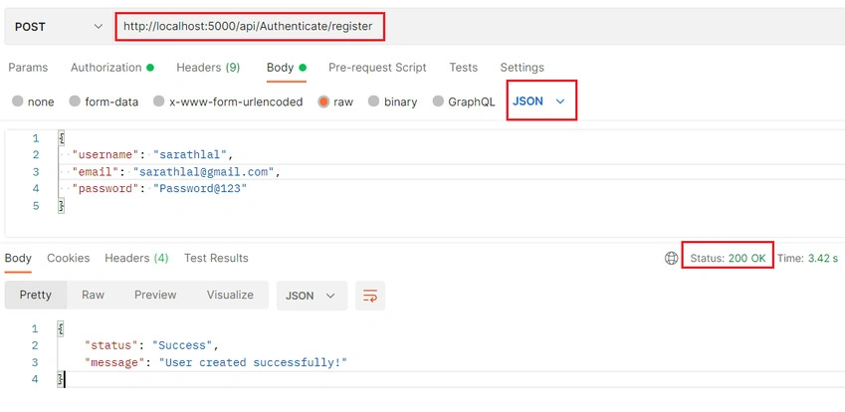Switch response view to Raw
845x412 pixels.
click(93, 296)
